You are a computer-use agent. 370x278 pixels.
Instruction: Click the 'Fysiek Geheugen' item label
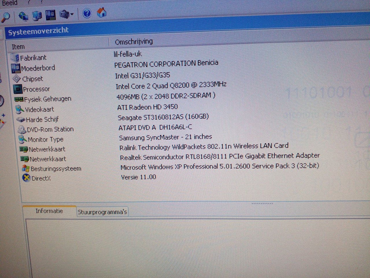pyautogui.click(x=48, y=99)
